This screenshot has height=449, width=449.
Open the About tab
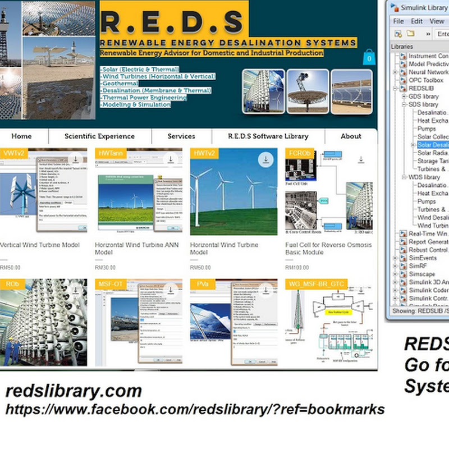coord(351,136)
